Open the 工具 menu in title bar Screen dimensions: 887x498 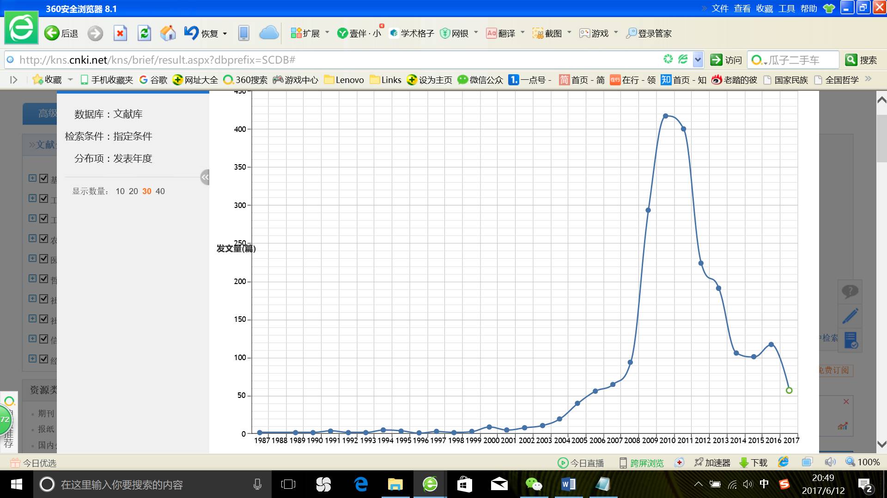coord(786,8)
